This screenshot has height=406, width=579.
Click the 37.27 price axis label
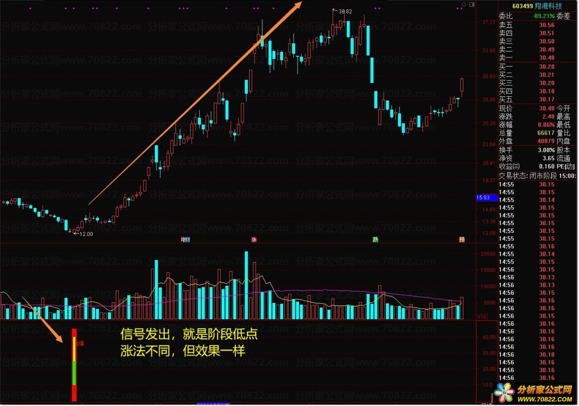point(489,23)
